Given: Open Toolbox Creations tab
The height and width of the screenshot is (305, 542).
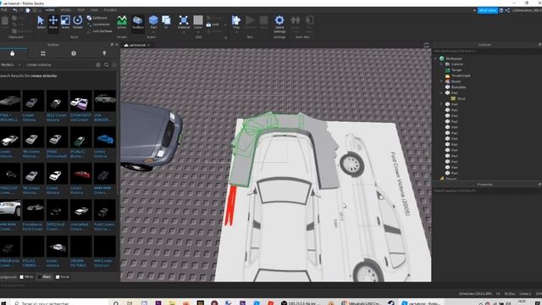Looking at the screenshot, I should tap(104, 53).
